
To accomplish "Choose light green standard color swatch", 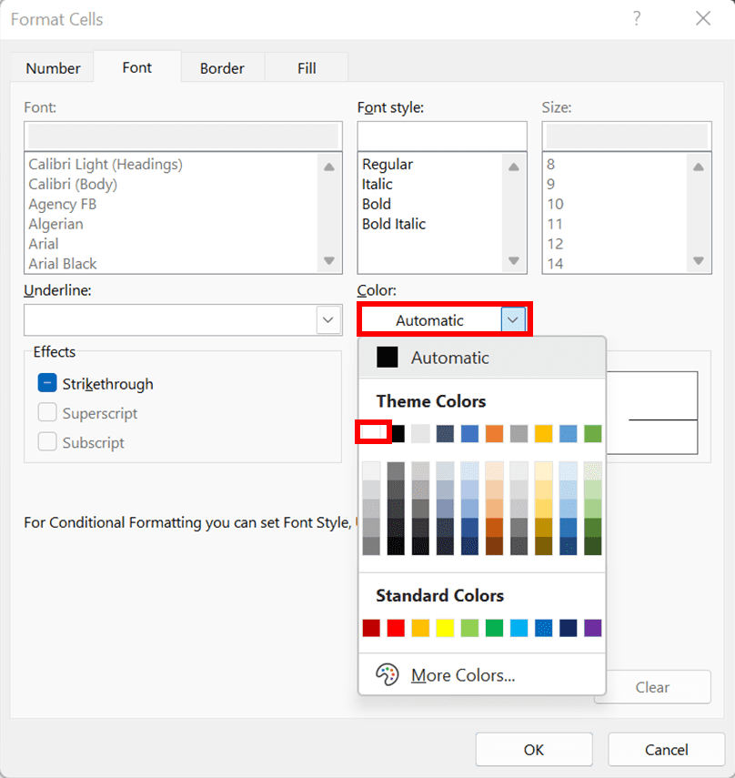I will (469, 628).
